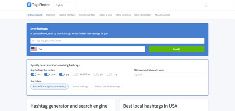
Task: Disable the sex filter toggle
Action: coord(33,75)
